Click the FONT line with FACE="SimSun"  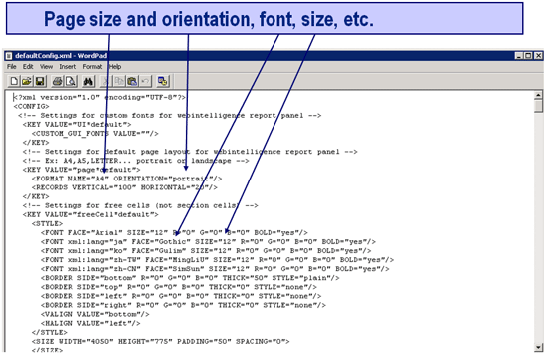coord(216,269)
